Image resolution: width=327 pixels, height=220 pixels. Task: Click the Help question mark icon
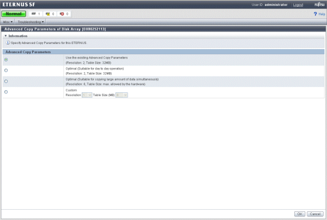315,14
